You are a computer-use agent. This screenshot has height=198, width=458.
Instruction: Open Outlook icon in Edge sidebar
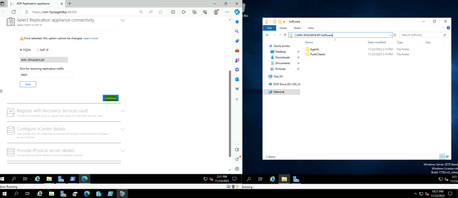click(x=237, y=79)
